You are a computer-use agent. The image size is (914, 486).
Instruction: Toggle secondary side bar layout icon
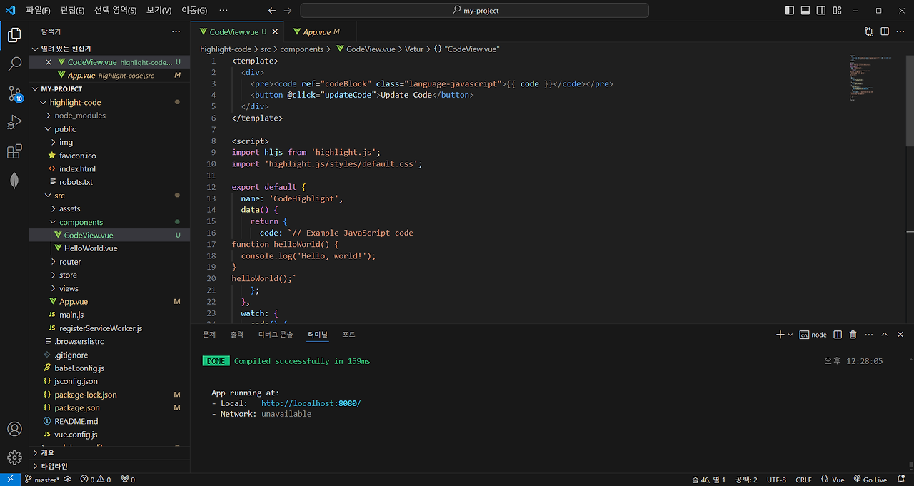tap(820, 11)
